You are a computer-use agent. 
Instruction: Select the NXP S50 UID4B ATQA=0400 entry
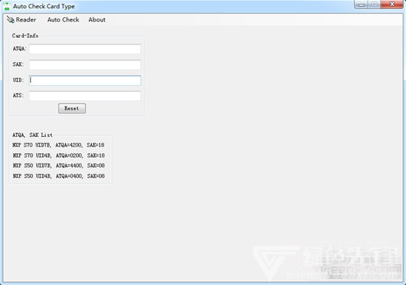(59, 176)
